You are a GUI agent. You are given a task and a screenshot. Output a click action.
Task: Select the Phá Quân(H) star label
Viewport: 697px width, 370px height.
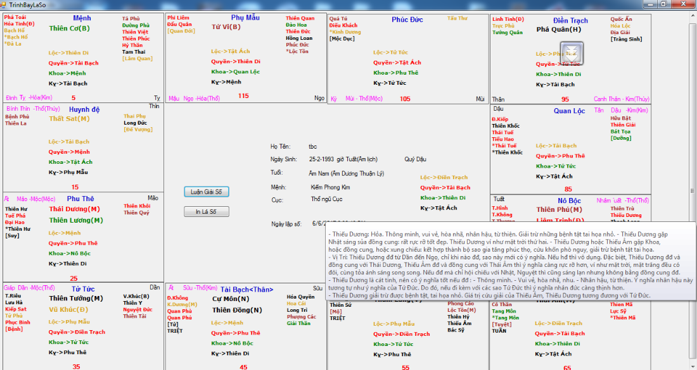(558, 29)
